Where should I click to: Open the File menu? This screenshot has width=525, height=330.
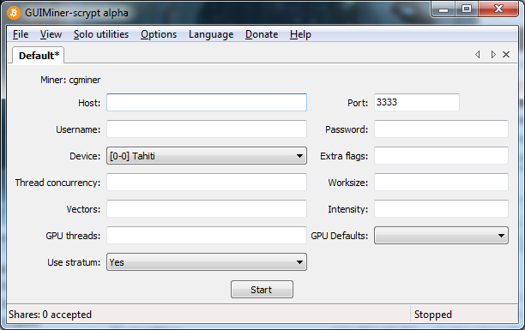point(21,34)
